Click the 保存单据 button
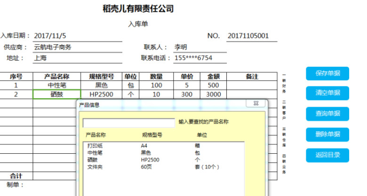 click(327, 73)
